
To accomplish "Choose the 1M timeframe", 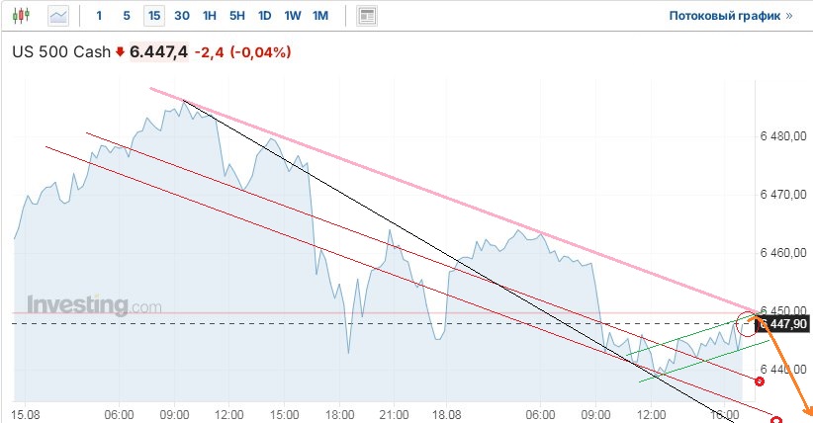I will coord(319,16).
